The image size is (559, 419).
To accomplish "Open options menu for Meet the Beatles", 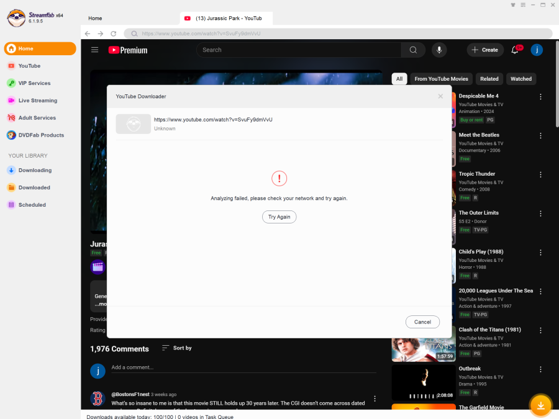I will coord(540,135).
